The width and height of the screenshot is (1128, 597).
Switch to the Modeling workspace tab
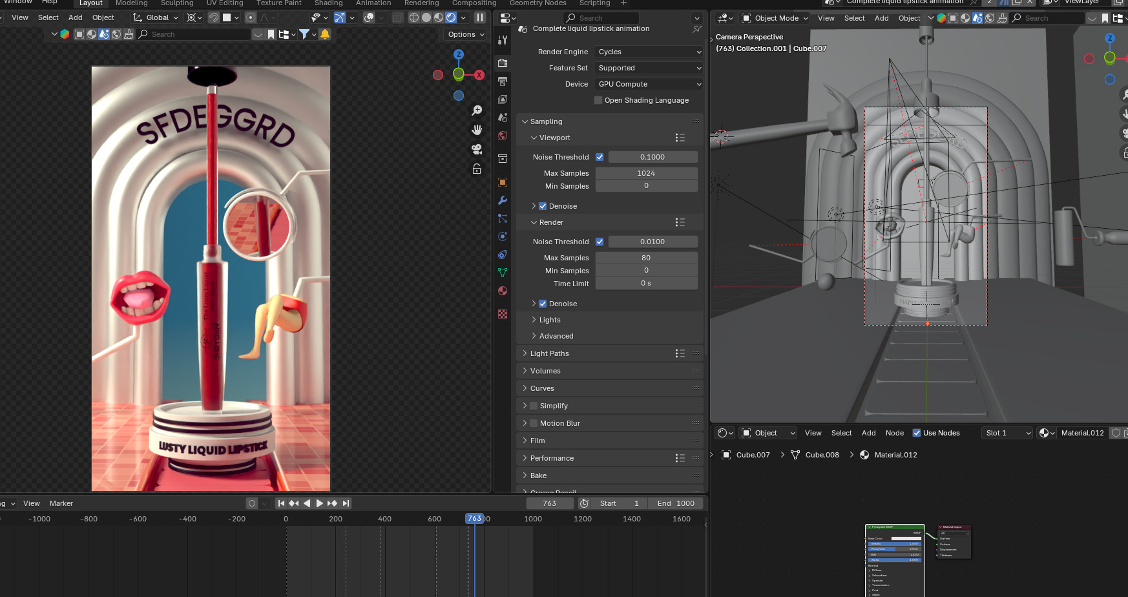pyautogui.click(x=132, y=3)
